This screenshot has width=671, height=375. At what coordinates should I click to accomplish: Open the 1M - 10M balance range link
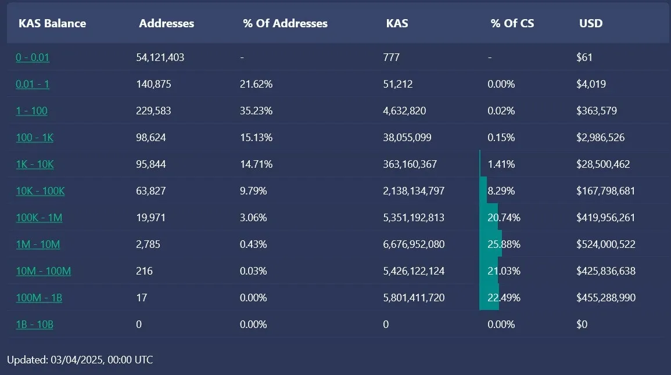pos(38,244)
